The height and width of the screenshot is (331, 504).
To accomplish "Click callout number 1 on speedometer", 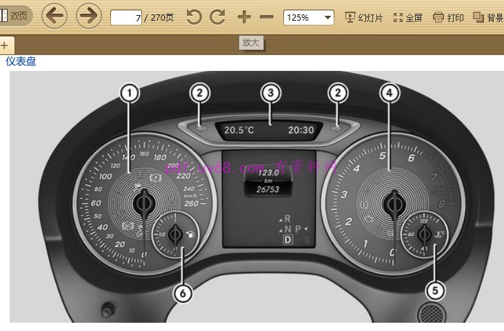I will tap(130, 92).
